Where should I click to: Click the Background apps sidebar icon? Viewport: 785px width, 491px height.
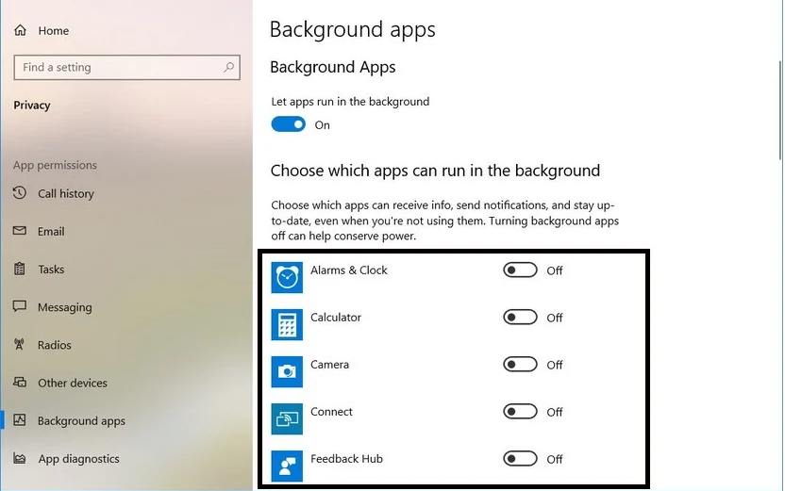[x=20, y=420]
